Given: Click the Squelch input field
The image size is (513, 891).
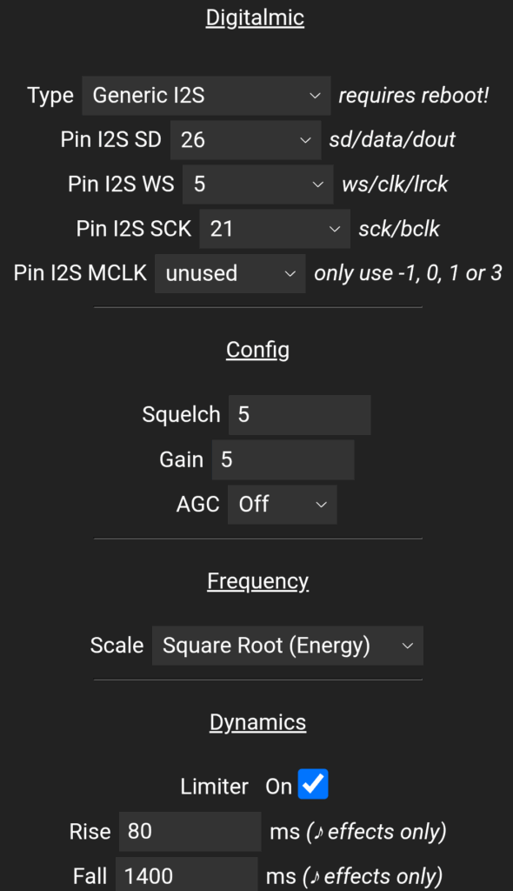Looking at the screenshot, I should (x=300, y=415).
